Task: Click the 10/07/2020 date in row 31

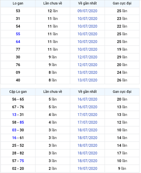Action: [x=87, y=19]
